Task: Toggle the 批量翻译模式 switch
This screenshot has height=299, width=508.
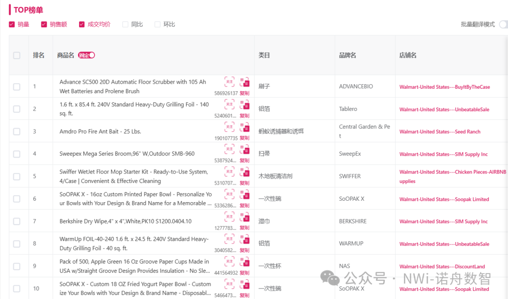Action: coord(503,24)
